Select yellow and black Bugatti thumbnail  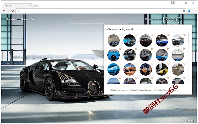pos(162,69)
